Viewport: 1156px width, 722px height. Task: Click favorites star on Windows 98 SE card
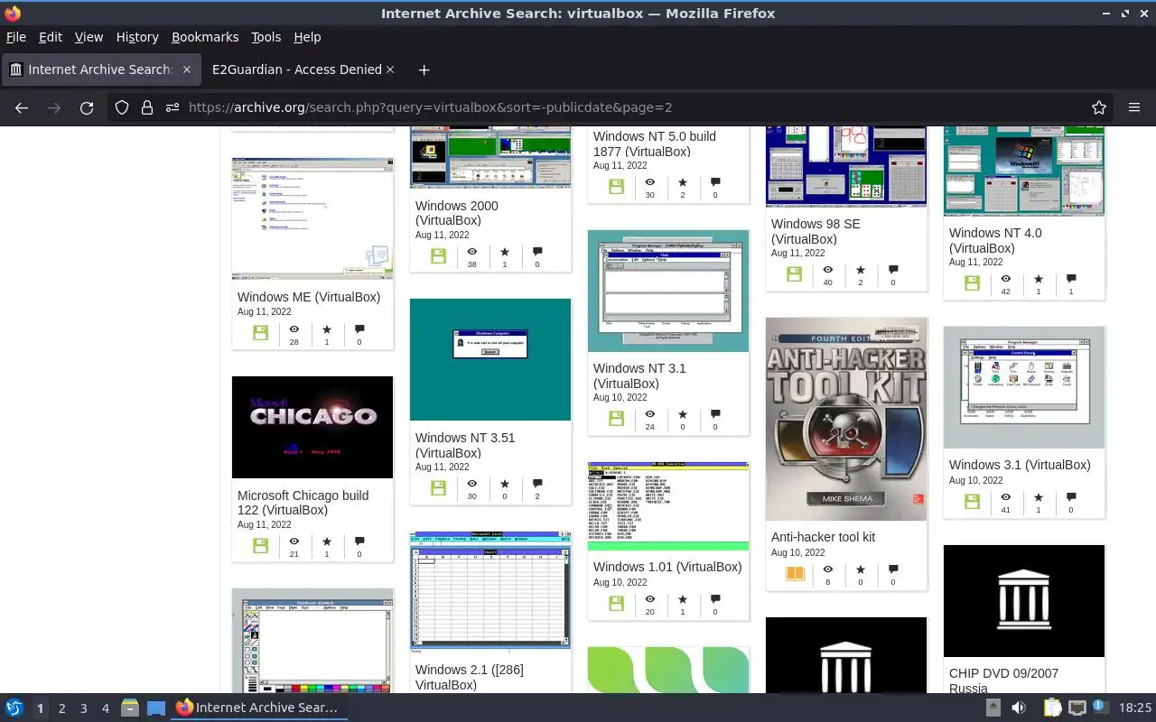pos(861,270)
